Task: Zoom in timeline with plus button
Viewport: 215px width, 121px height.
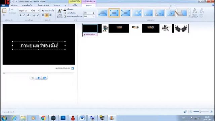Action: [211, 112]
